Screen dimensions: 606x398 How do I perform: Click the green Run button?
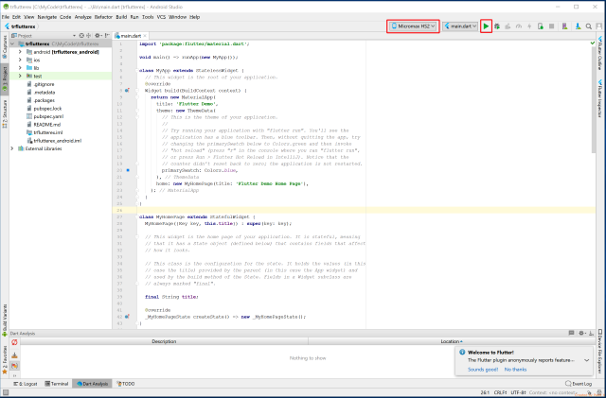[486, 26]
